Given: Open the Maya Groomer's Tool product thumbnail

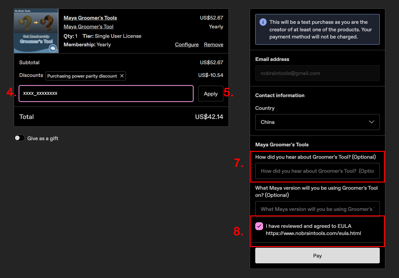Looking at the screenshot, I should [36, 31].
